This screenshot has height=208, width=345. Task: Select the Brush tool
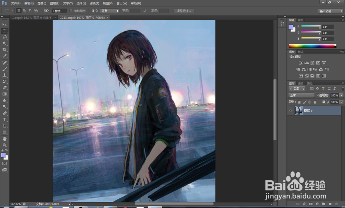coord(4,69)
